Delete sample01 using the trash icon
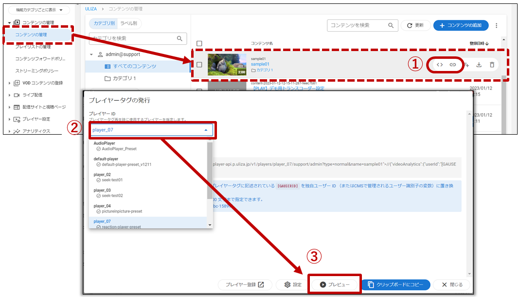 (x=492, y=65)
